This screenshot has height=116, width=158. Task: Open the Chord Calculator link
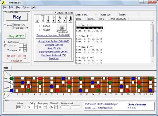coord(137,105)
